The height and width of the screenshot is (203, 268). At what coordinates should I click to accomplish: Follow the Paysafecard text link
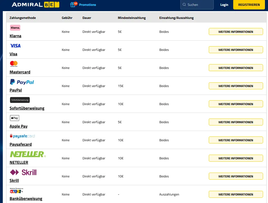coord(21,144)
